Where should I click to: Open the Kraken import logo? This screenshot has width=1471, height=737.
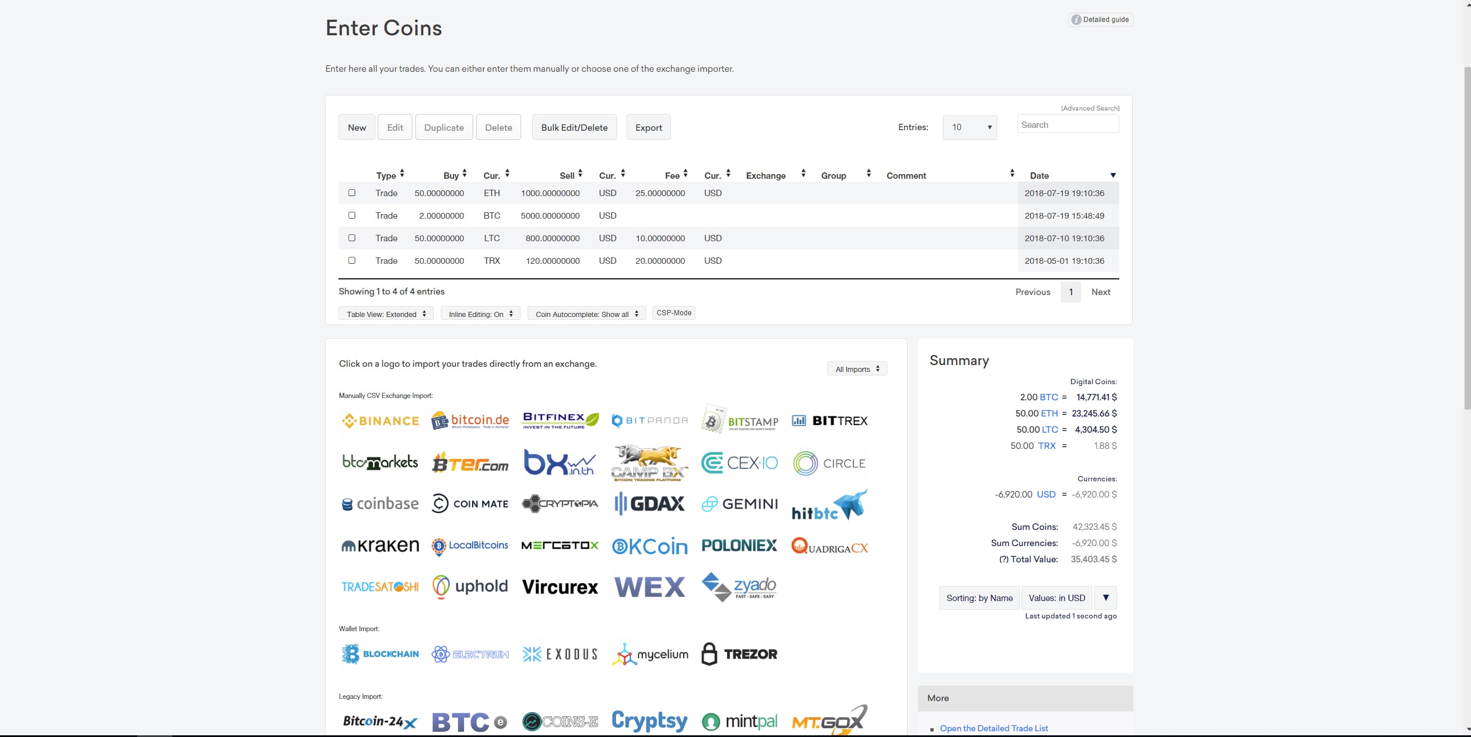[x=380, y=546]
